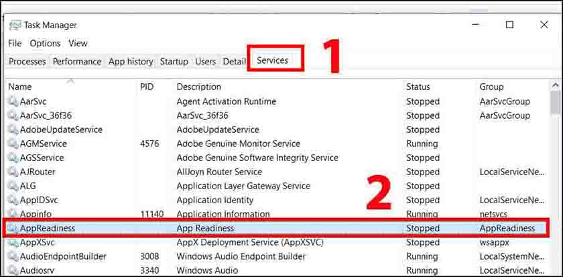The width and height of the screenshot is (563, 277).
Task: Click the gear icon beside AarSvc service
Action: [13, 101]
